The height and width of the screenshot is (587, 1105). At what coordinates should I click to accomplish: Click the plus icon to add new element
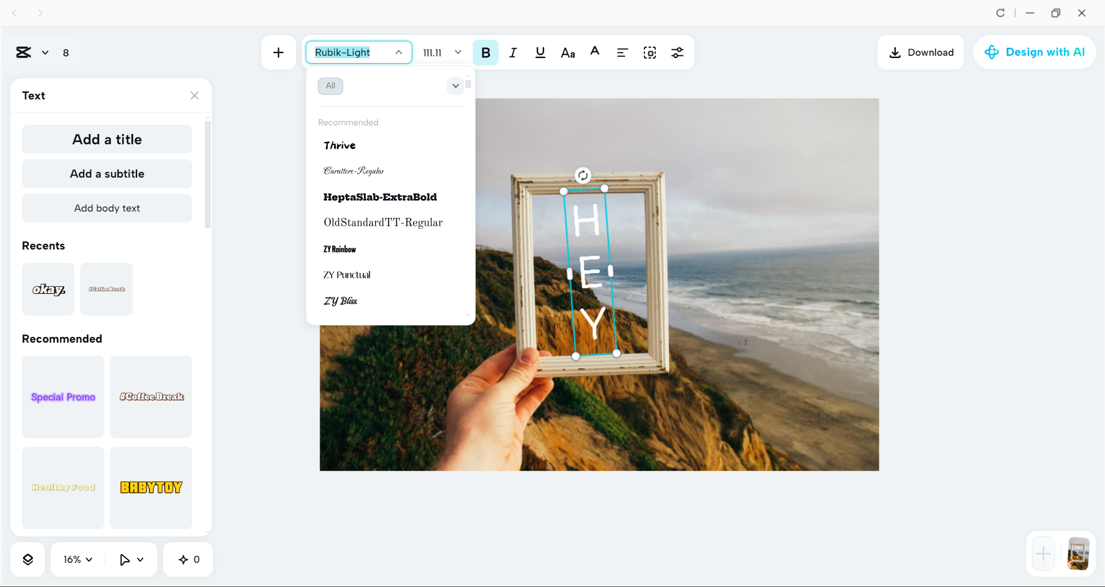coord(278,52)
